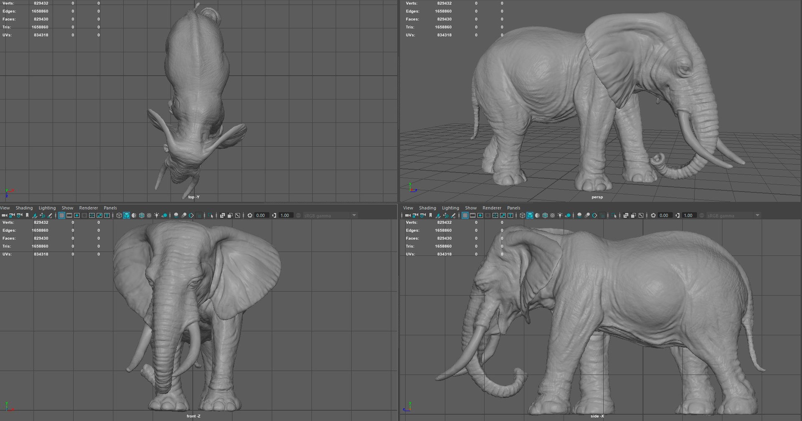Toggle Image Plane icon in front panel
The width and height of the screenshot is (802, 421).
tap(35, 216)
